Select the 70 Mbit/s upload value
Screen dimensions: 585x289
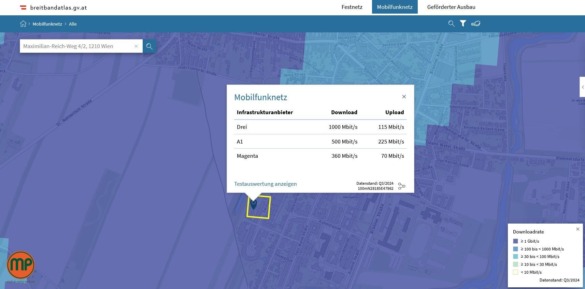pos(393,156)
